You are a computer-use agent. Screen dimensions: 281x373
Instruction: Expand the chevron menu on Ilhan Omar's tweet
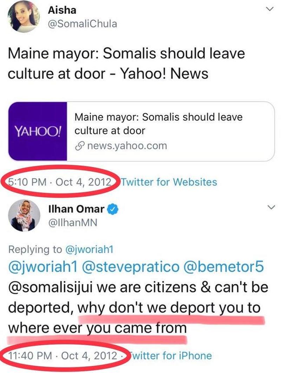click(x=271, y=207)
